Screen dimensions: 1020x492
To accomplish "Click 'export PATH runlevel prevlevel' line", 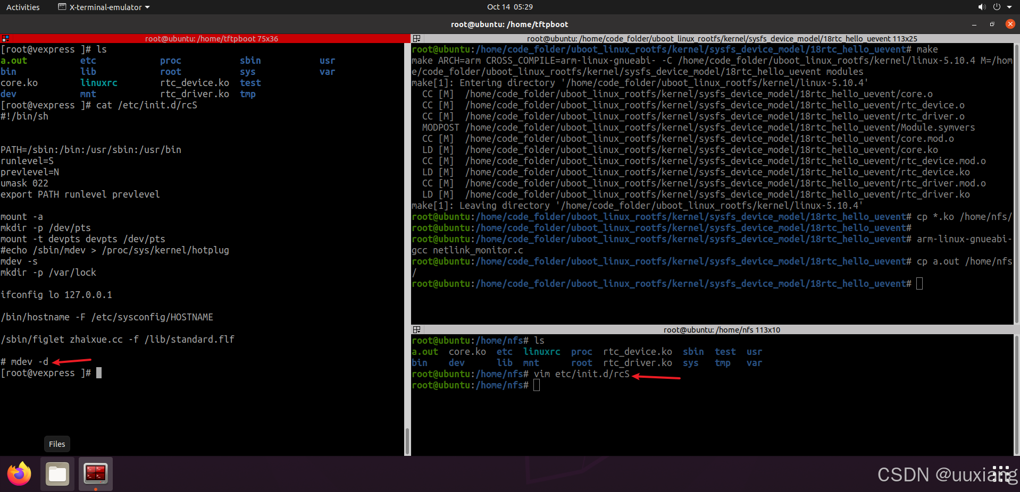I will 80,194.
